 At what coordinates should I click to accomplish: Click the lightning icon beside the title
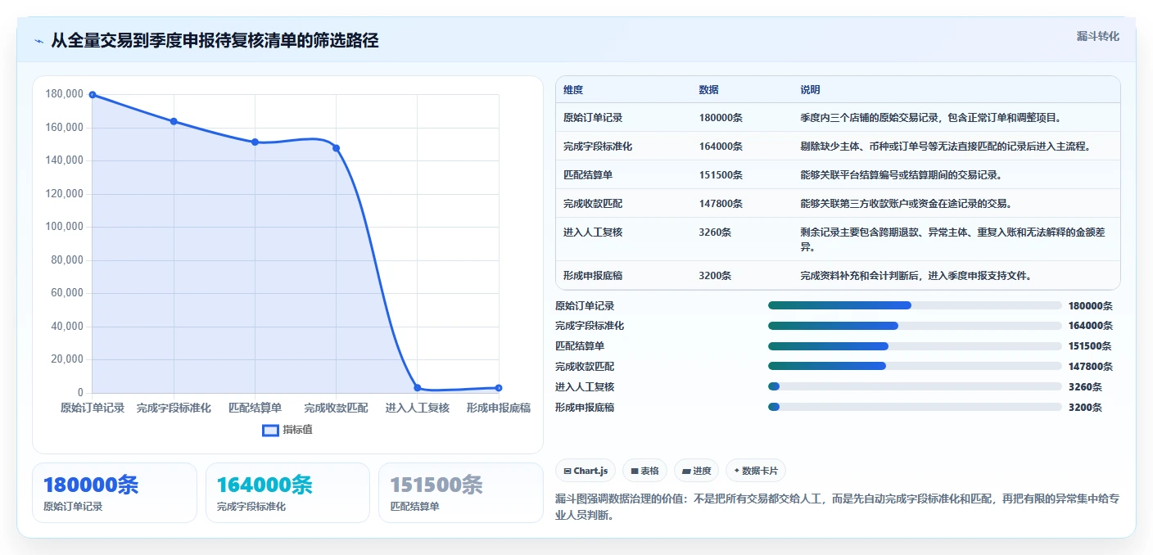[x=38, y=41]
